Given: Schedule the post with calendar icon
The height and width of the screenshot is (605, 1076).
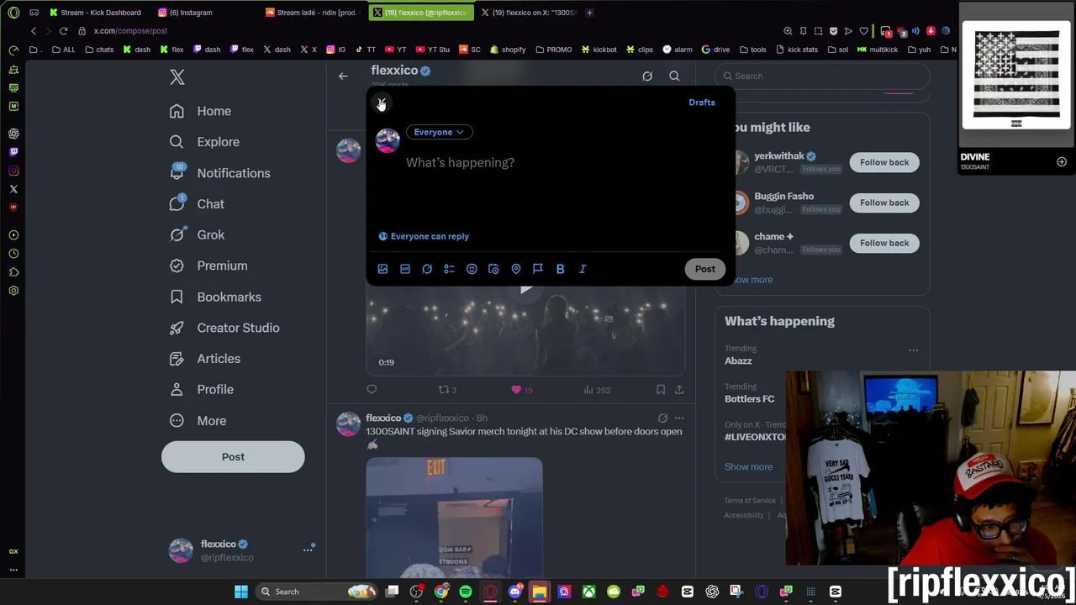Looking at the screenshot, I should tap(493, 269).
